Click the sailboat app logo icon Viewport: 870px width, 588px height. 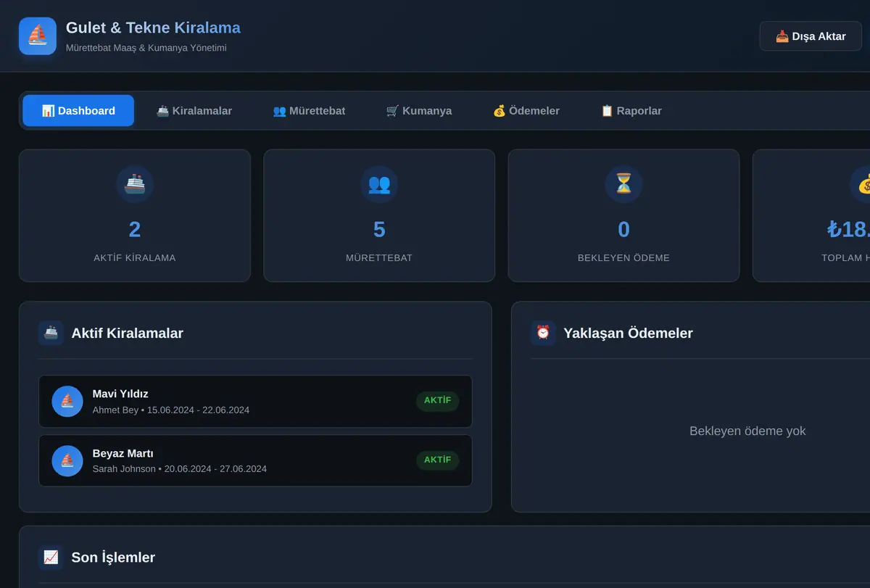click(x=38, y=36)
